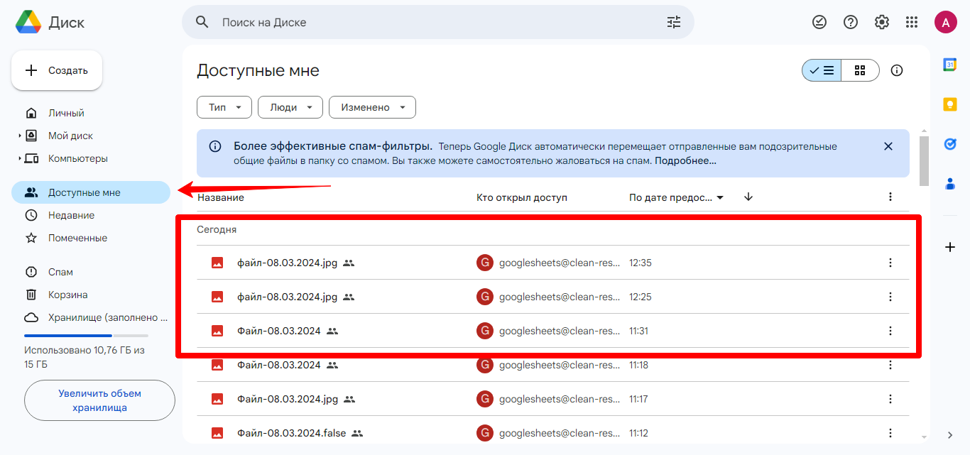This screenshot has height=455, width=970.
Task: Go to Недавние in sidebar
Action: click(x=71, y=215)
